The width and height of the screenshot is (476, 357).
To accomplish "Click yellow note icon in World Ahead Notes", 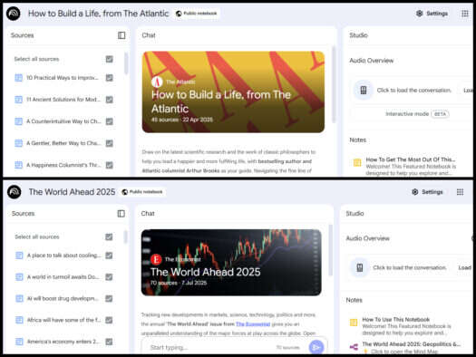I will [x=354, y=323].
